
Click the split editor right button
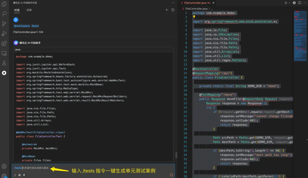pos(299,3)
